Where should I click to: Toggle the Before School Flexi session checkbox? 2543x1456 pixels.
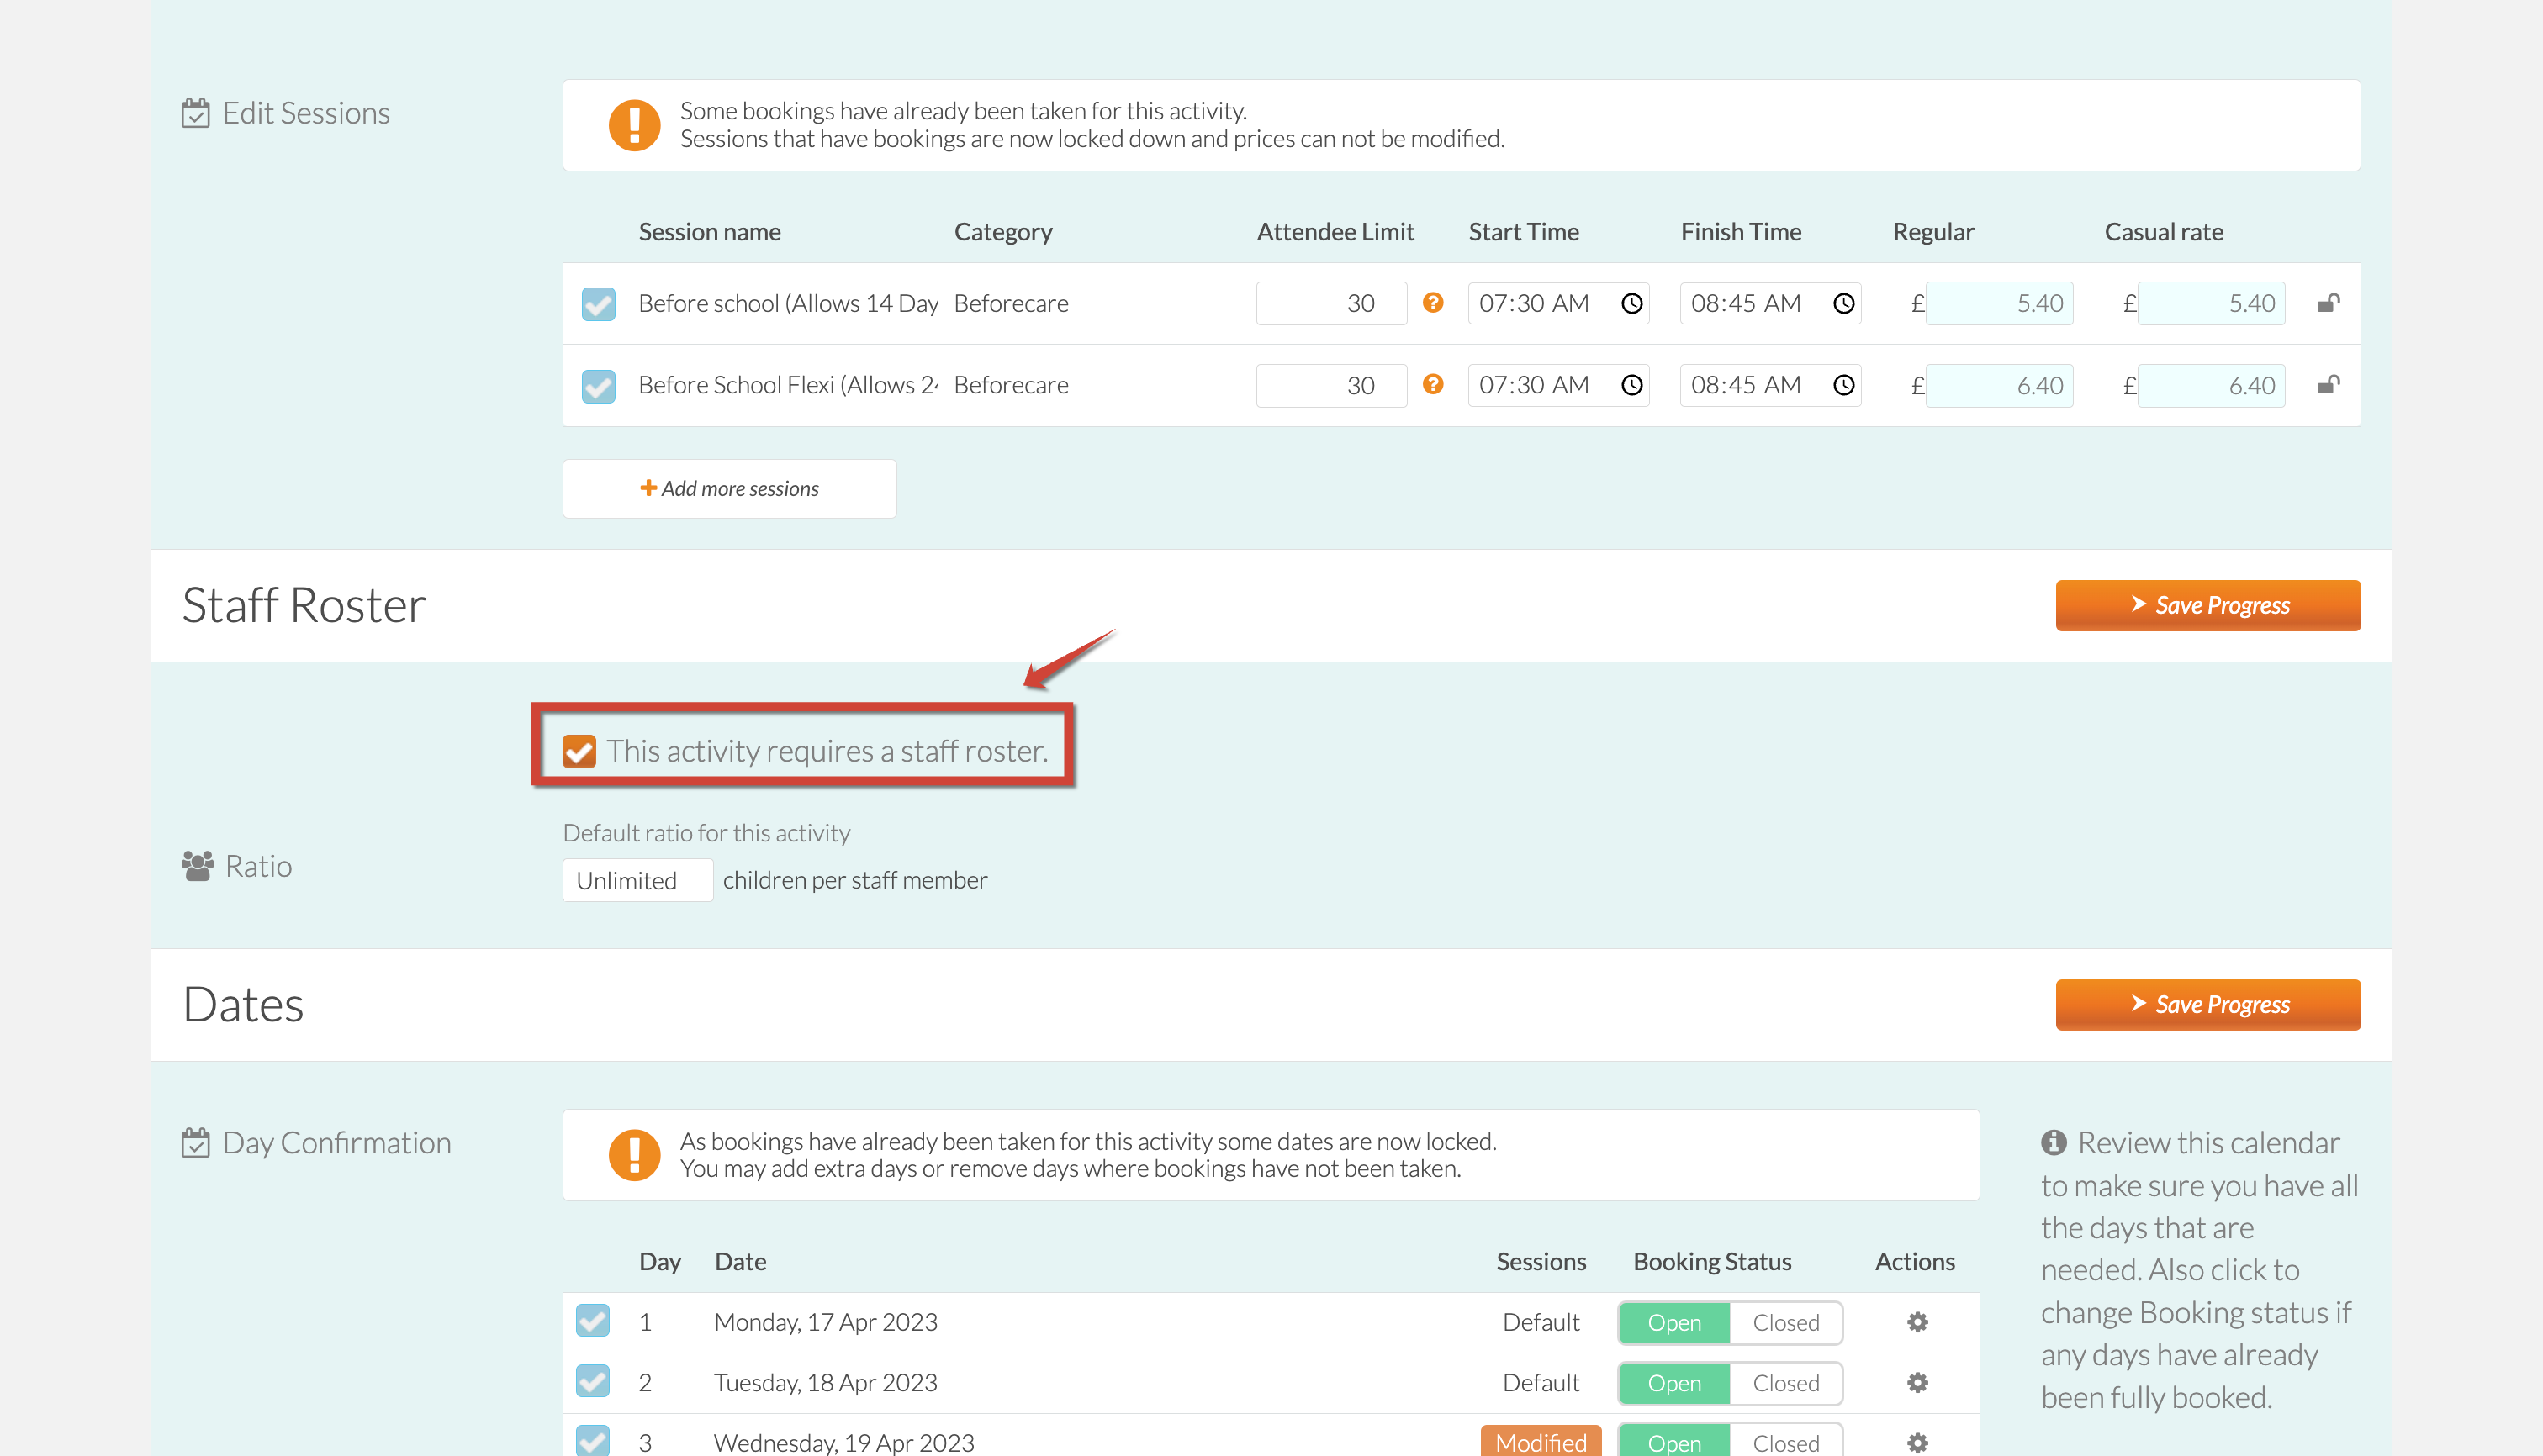coord(598,386)
